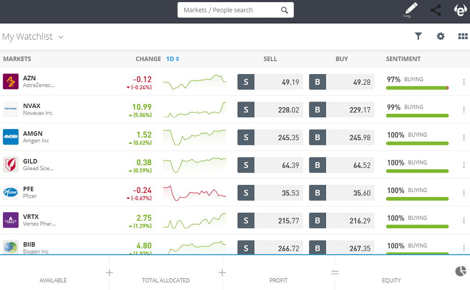The image size is (470, 290).
Task: Click the search magnifier icon
Action: pos(284,10)
